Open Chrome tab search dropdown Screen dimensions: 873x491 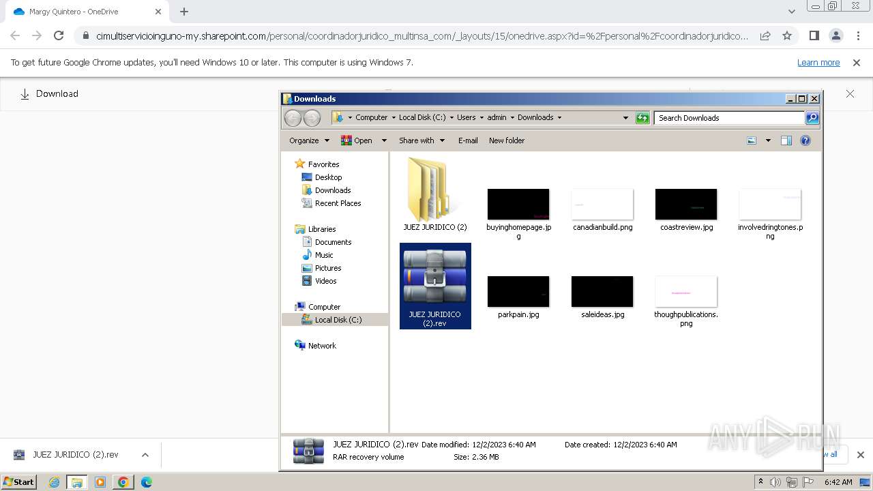(x=791, y=12)
